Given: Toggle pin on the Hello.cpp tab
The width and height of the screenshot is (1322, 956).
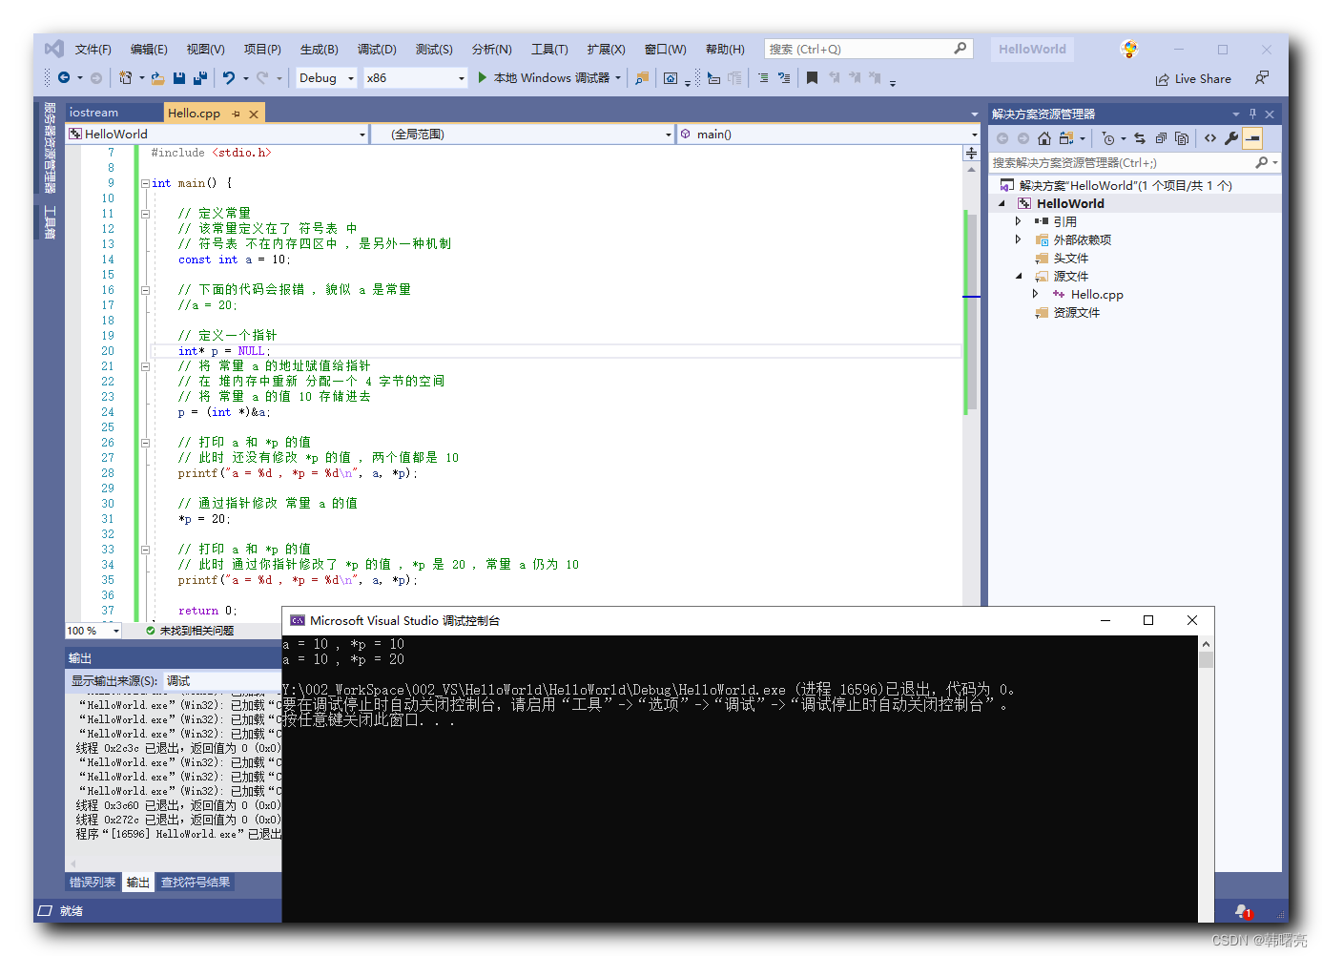Looking at the screenshot, I should tap(236, 114).
